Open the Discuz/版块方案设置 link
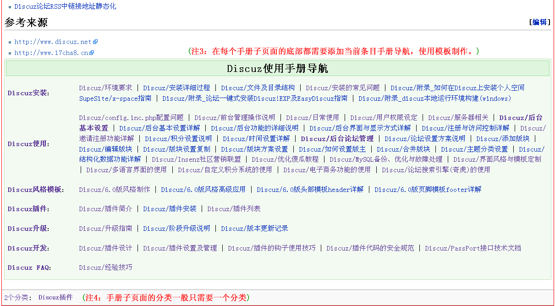555x306 pixels. [254, 149]
